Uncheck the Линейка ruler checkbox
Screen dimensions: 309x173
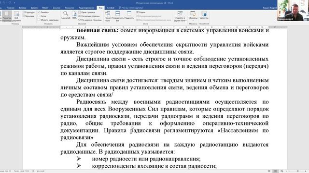pyautogui.click(x=39, y=12)
